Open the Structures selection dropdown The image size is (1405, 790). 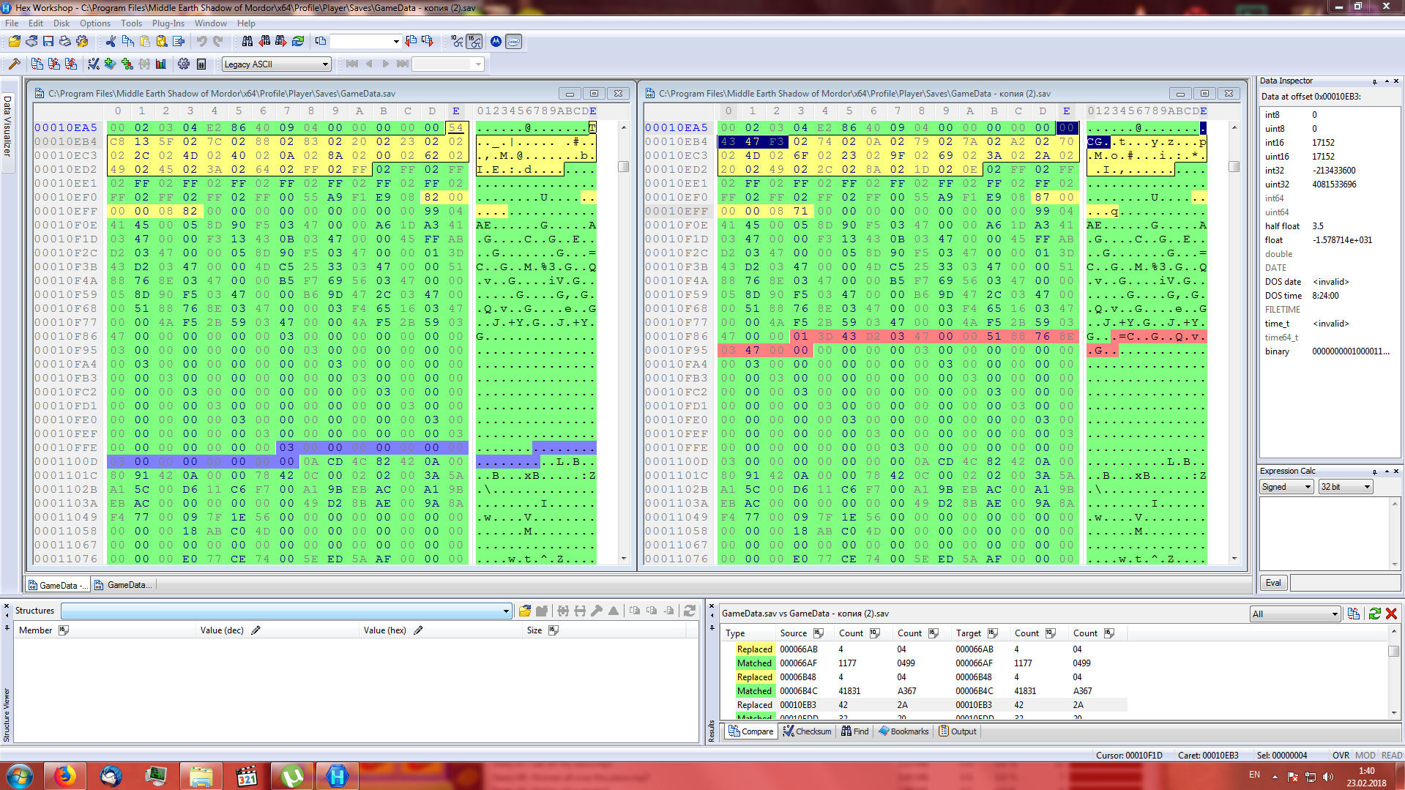tap(286, 611)
